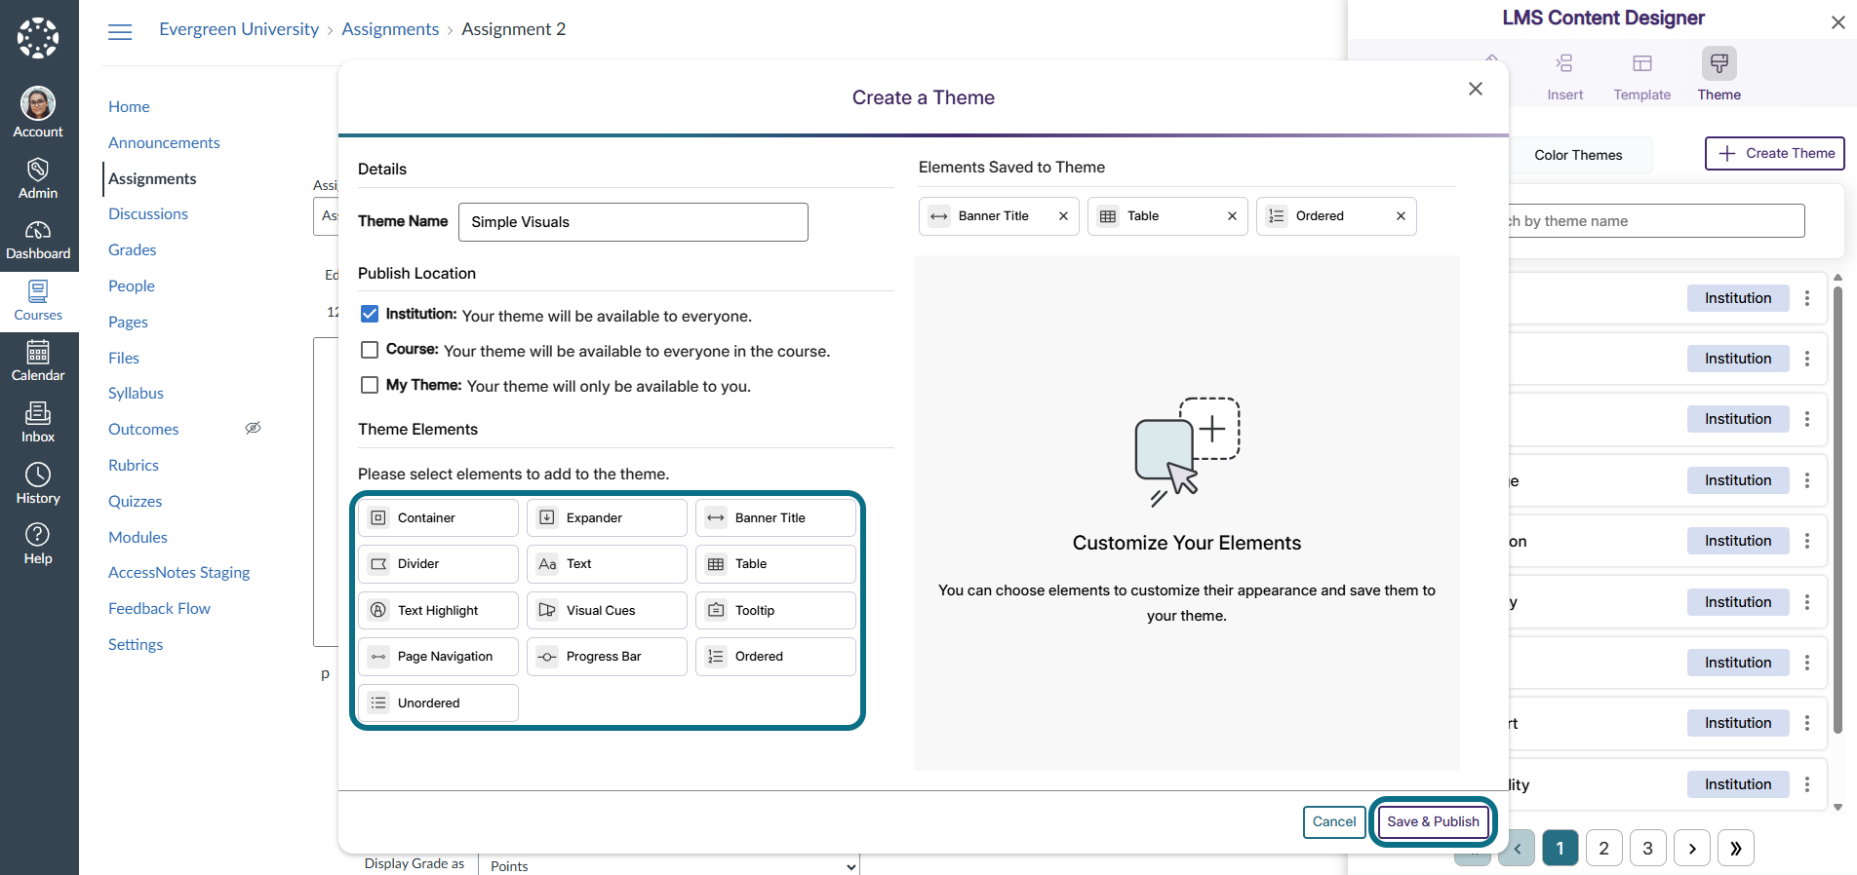Check the My Theme publish location checkbox
The width and height of the screenshot is (1857, 875).
[x=370, y=385]
